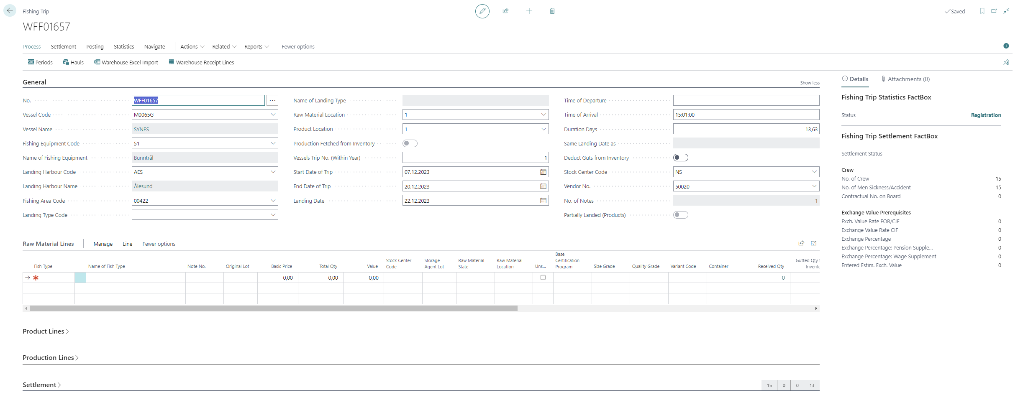Open the Vessel Code dropdown
Viewport: 1023px width, 395px height.
[x=273, y=115]
